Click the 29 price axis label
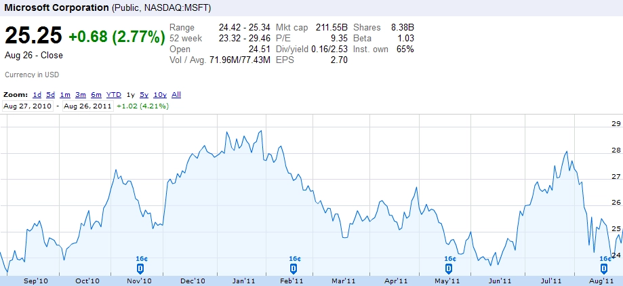 pyautogui.click(x=616, y=123)
